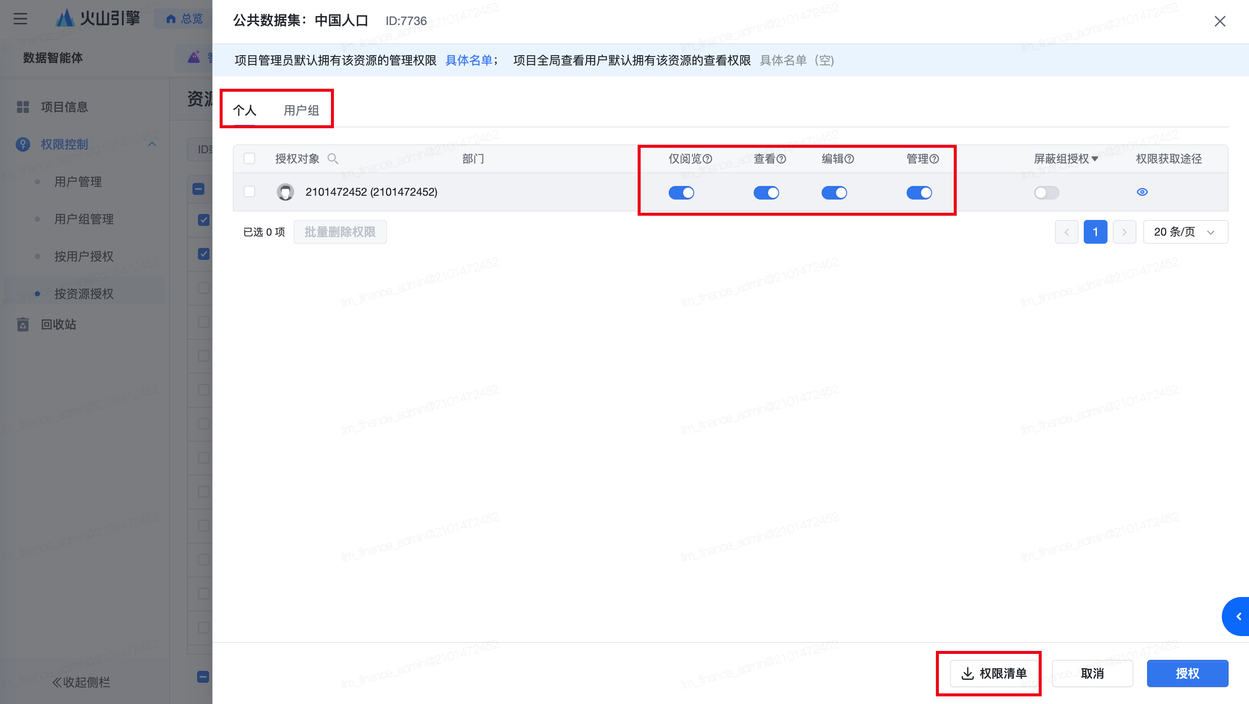Click the 取消 button

(x=1092, y=673)
